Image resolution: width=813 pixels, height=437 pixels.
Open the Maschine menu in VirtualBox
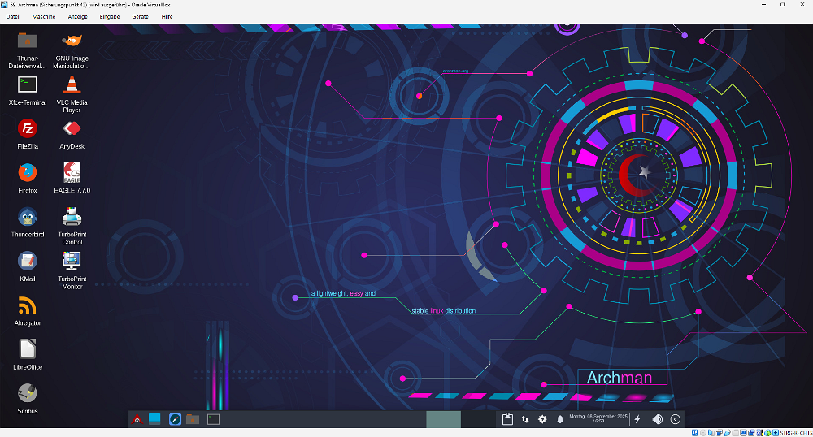point(44,16)
